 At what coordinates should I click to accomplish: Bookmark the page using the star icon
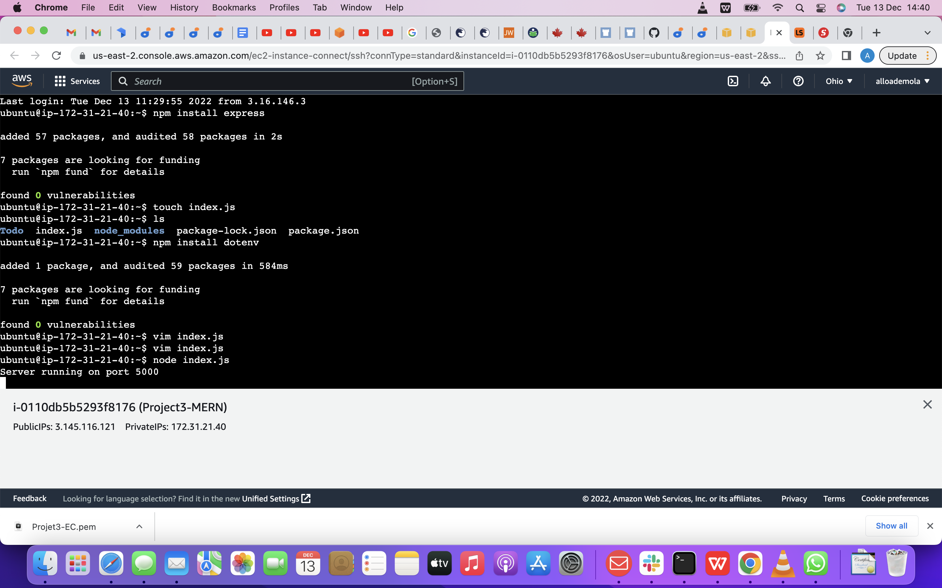click(x=820, y=55)
